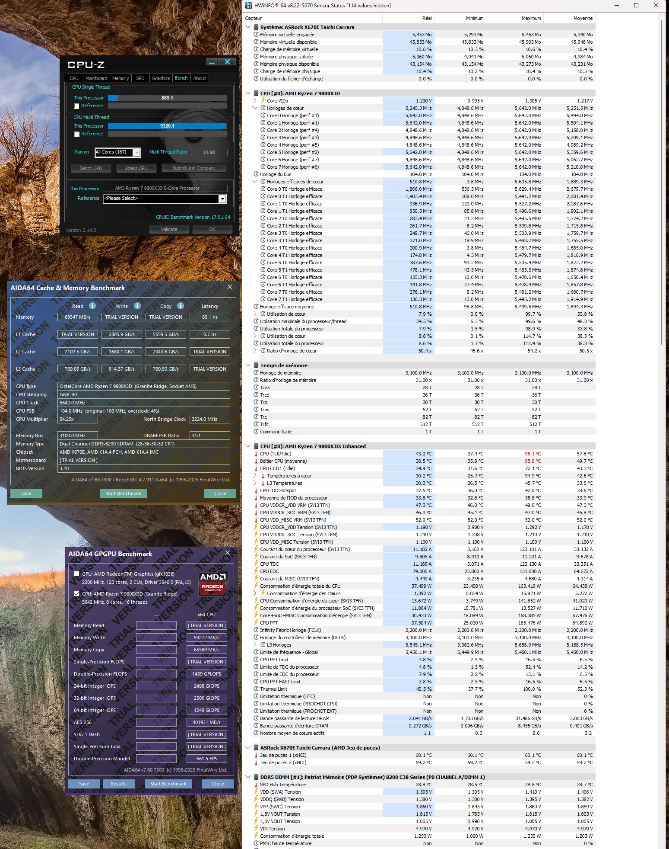Click the Core VIDs lightning bolt icon
The width and height of the screenshot is (669, 849).
click(262, 101)
